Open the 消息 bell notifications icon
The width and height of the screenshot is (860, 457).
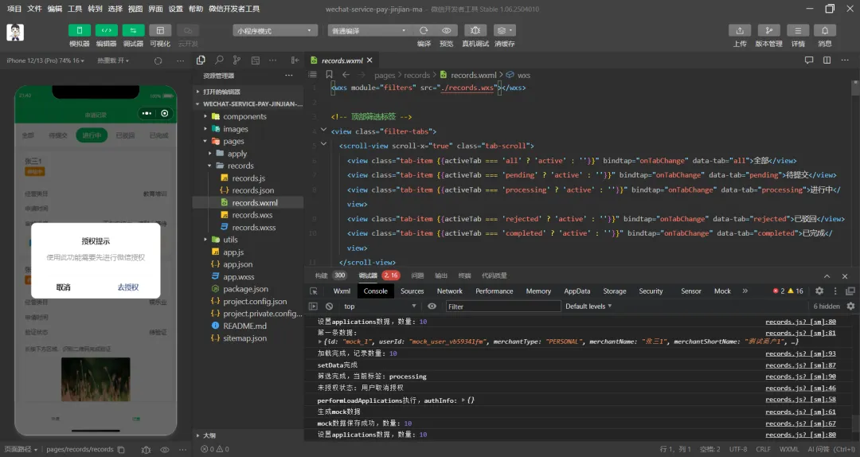(824, 30)
